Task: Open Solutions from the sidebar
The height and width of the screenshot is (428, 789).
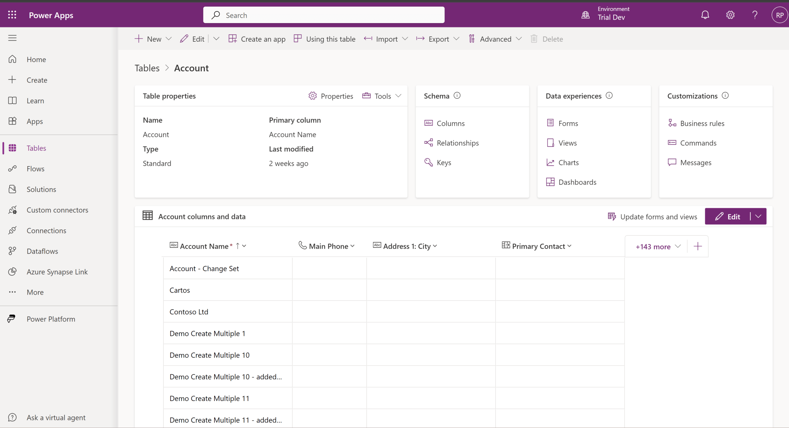Action: [41, 189]
